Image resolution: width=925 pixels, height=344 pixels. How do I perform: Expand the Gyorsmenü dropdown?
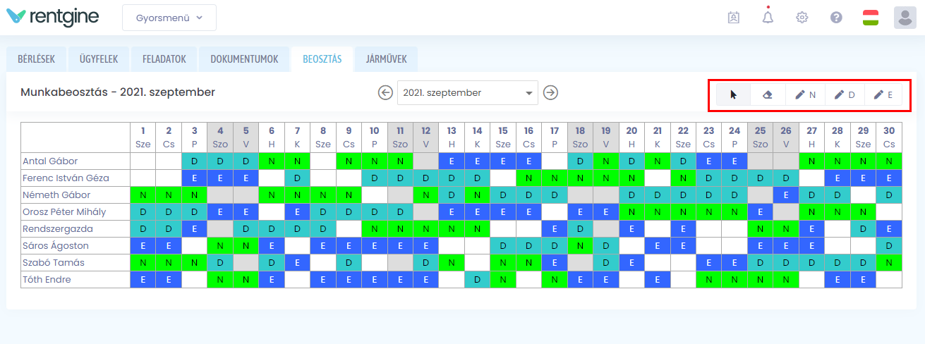tap(169, 18)
